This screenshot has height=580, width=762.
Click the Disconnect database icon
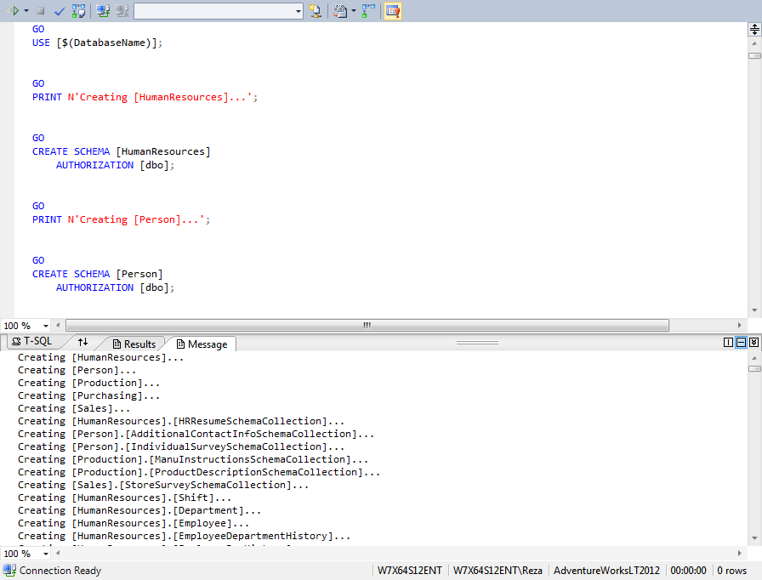coord(122,11)
